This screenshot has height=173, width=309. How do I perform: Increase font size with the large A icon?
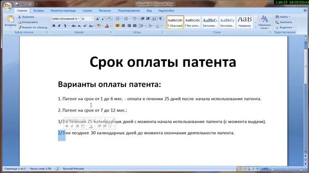[98, 19]
